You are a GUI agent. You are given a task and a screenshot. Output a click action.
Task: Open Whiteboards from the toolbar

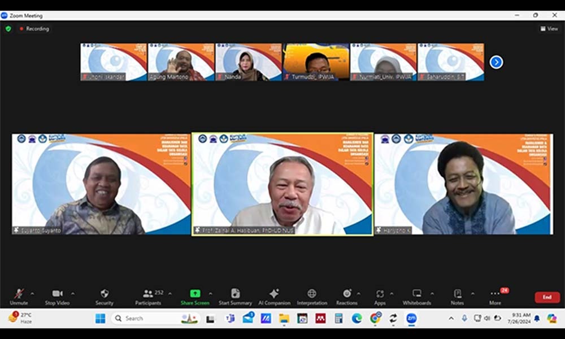tap(417, 296)
